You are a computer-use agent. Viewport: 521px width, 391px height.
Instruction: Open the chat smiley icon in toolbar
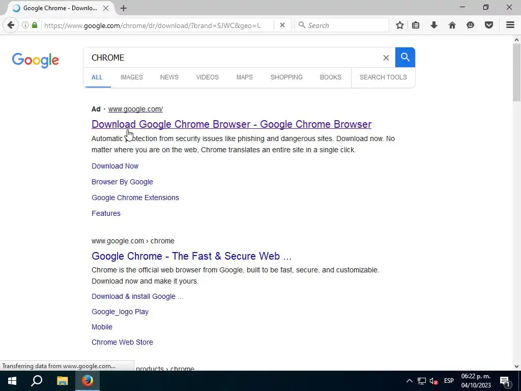click(x=470, y=25)
